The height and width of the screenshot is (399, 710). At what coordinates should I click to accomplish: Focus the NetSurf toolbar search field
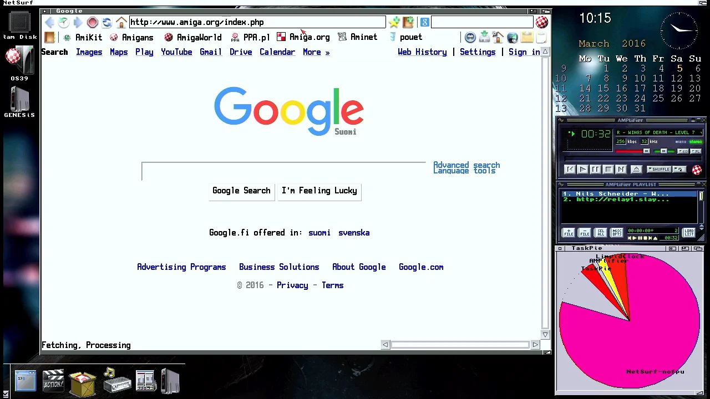coord(482,22)
